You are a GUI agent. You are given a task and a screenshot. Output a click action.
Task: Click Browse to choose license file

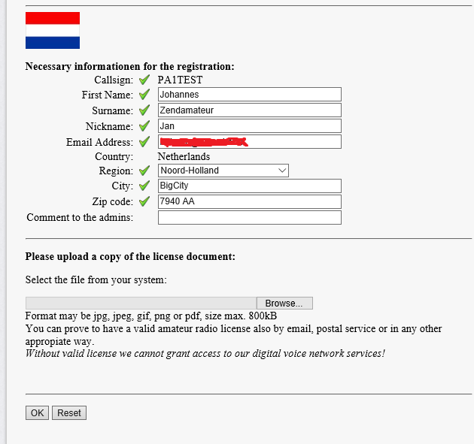click(x=284, y=303)
